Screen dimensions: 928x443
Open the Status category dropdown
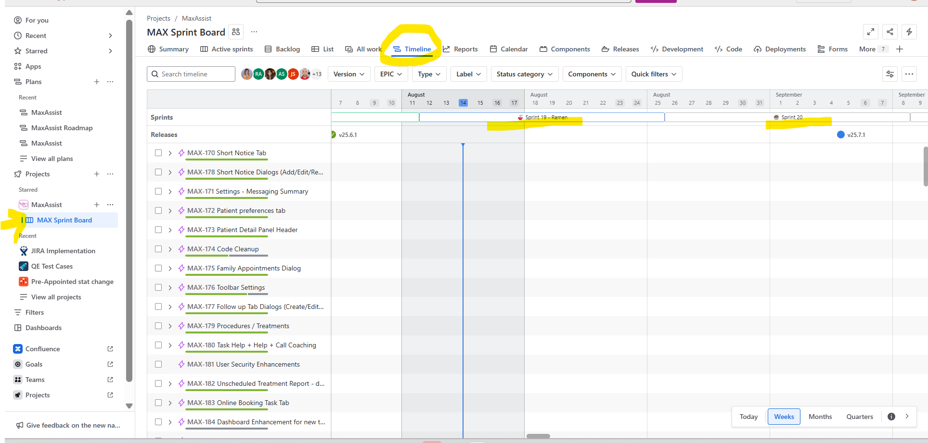525,74
